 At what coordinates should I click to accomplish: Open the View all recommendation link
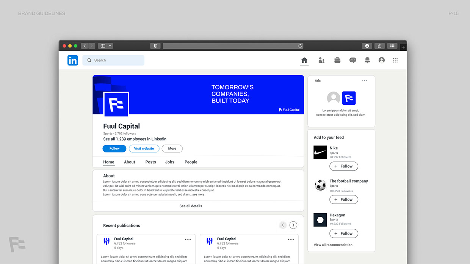coord(333,245)
